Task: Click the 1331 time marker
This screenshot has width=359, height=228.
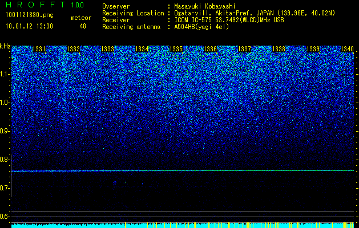Action: pos(39,49)
